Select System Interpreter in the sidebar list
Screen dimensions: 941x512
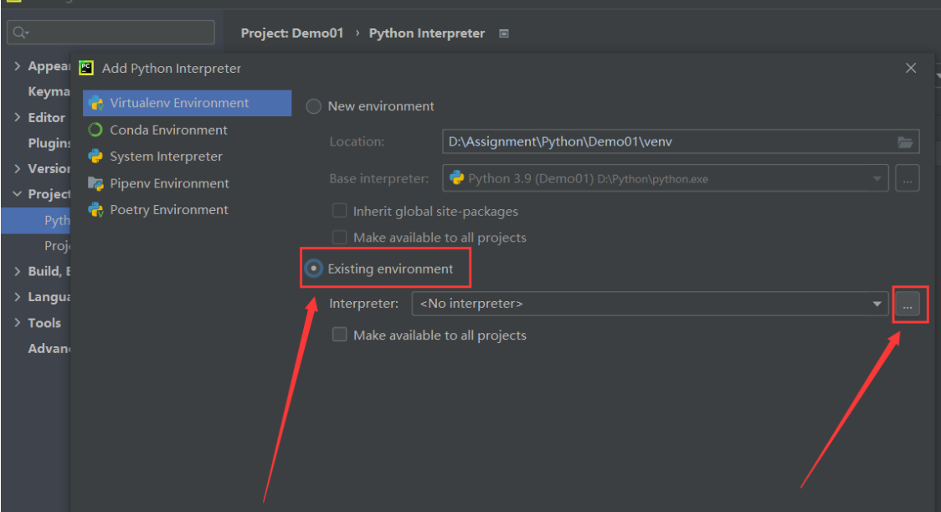point(166,156)
